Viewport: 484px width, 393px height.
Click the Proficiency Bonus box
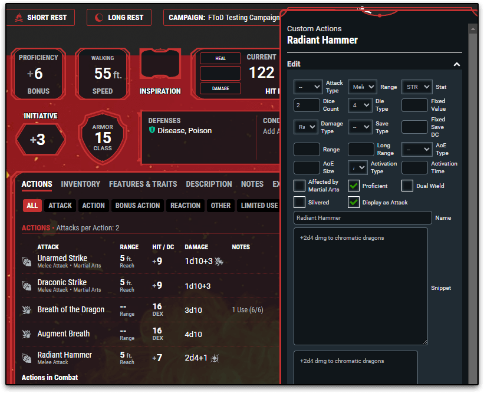click(38, 74)
